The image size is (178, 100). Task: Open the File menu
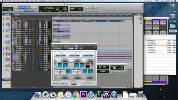click(14, 1)
